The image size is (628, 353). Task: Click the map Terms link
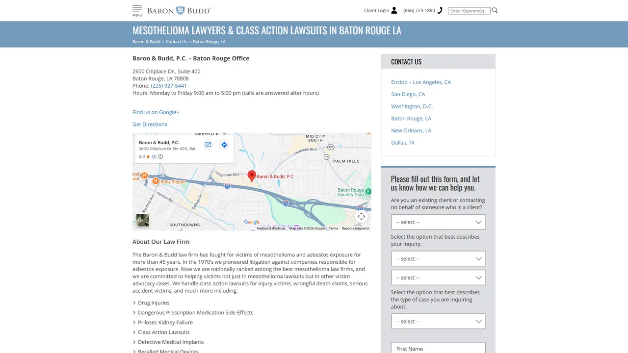pyautogui.click(x=333, y=228)
